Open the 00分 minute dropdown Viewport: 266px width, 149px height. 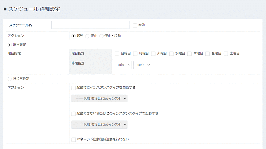click(142, 65)
